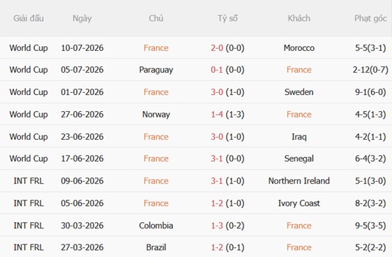Select the 9-5(3-5) corner stats for Colombia match

click(x=370, y=226)
